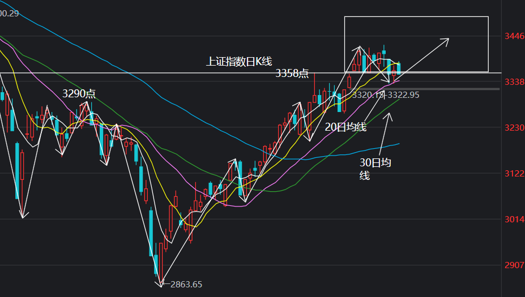Click 3014 on the price axis
Viewport: 525px width, 297px height.
tap(514, 219)
